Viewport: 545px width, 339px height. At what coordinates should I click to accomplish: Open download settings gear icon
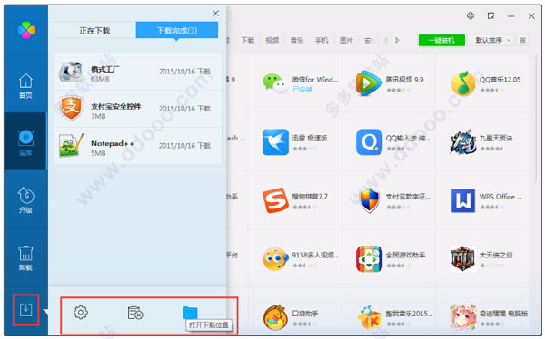pos(81,313)
